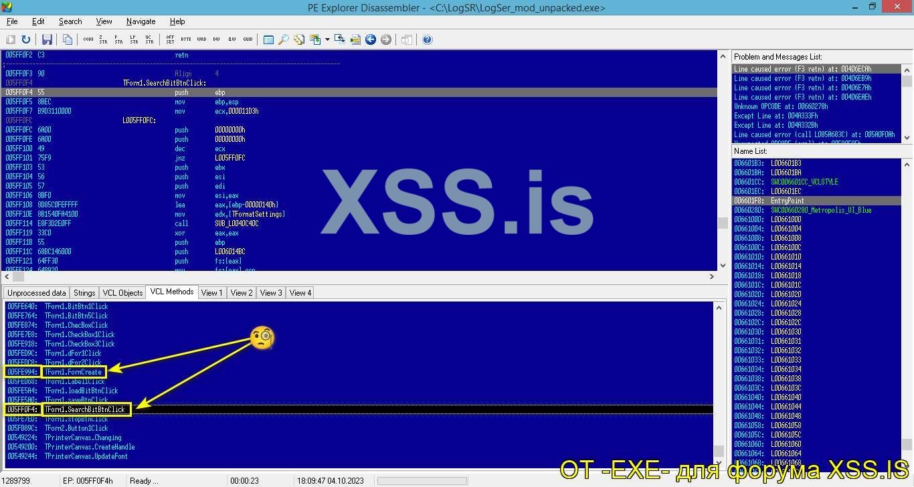The image size is (914, 487).
Task: Click the overlapping pages icon beside the magnifier
Action: coord(299,39)
